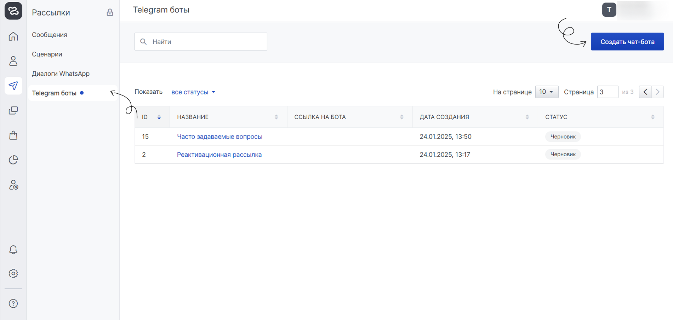The width and height of the screenshot is (673, 320).
Task: Open the Сообщения menu item
Action: [50, 35]
